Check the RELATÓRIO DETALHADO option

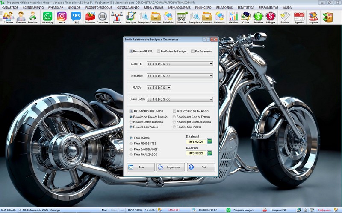point(174,111)
